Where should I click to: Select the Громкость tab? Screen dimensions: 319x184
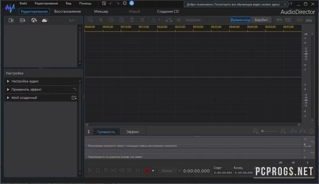click(106, 132)
